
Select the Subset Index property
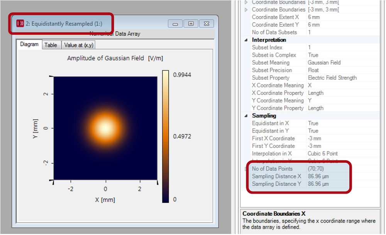coord(315,47)
